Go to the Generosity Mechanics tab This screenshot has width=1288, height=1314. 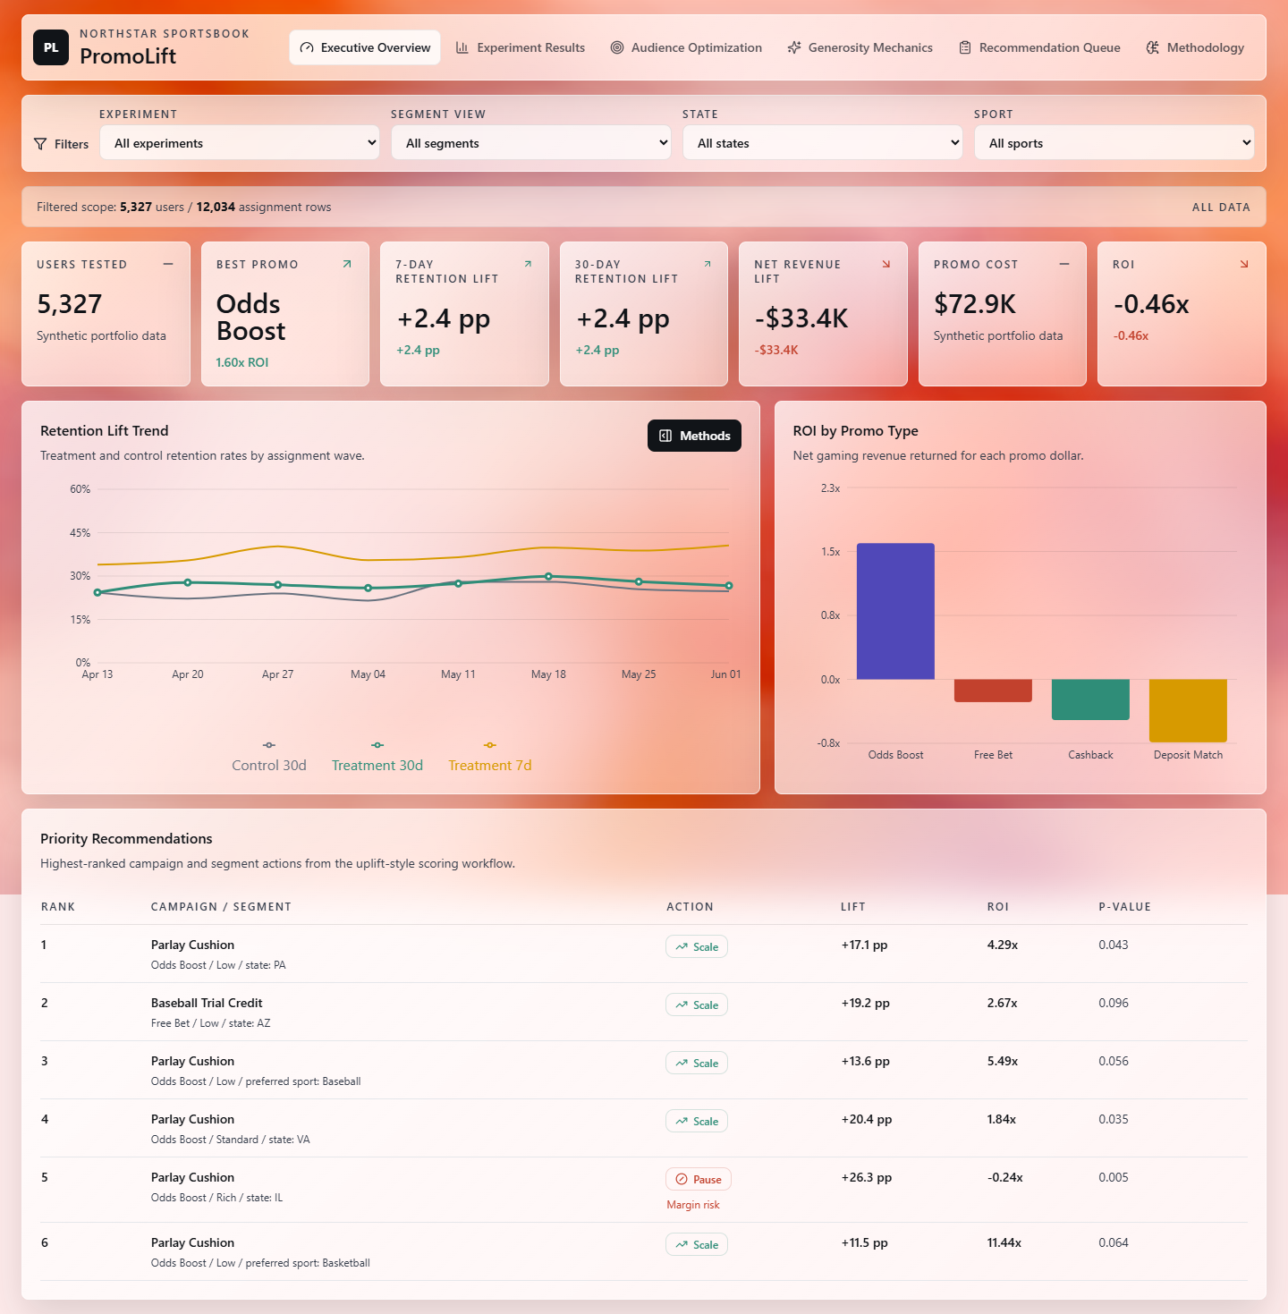[860, 47]
